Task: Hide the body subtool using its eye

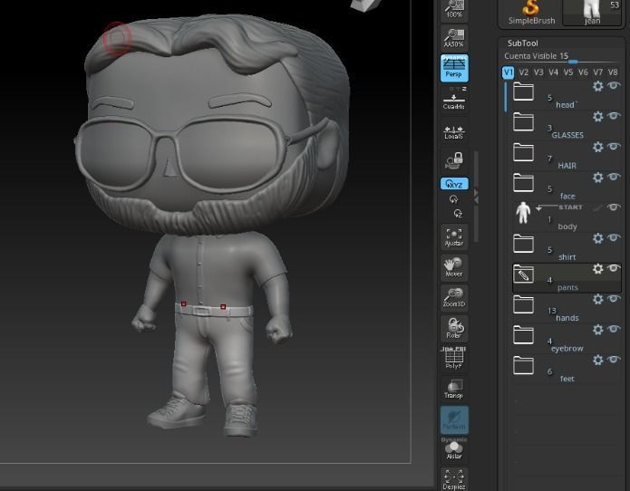Action: click(614, 207)
